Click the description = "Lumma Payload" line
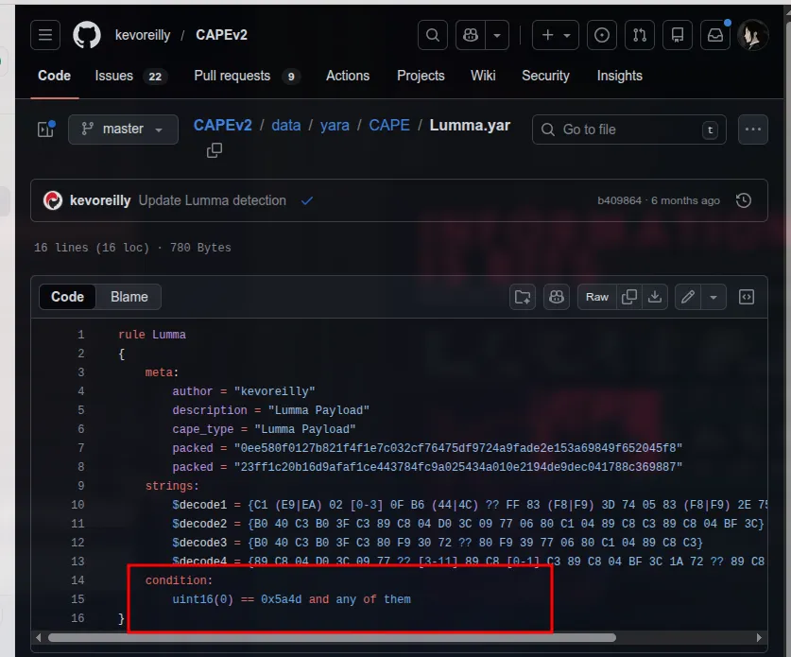 click(x=271, y=410)
